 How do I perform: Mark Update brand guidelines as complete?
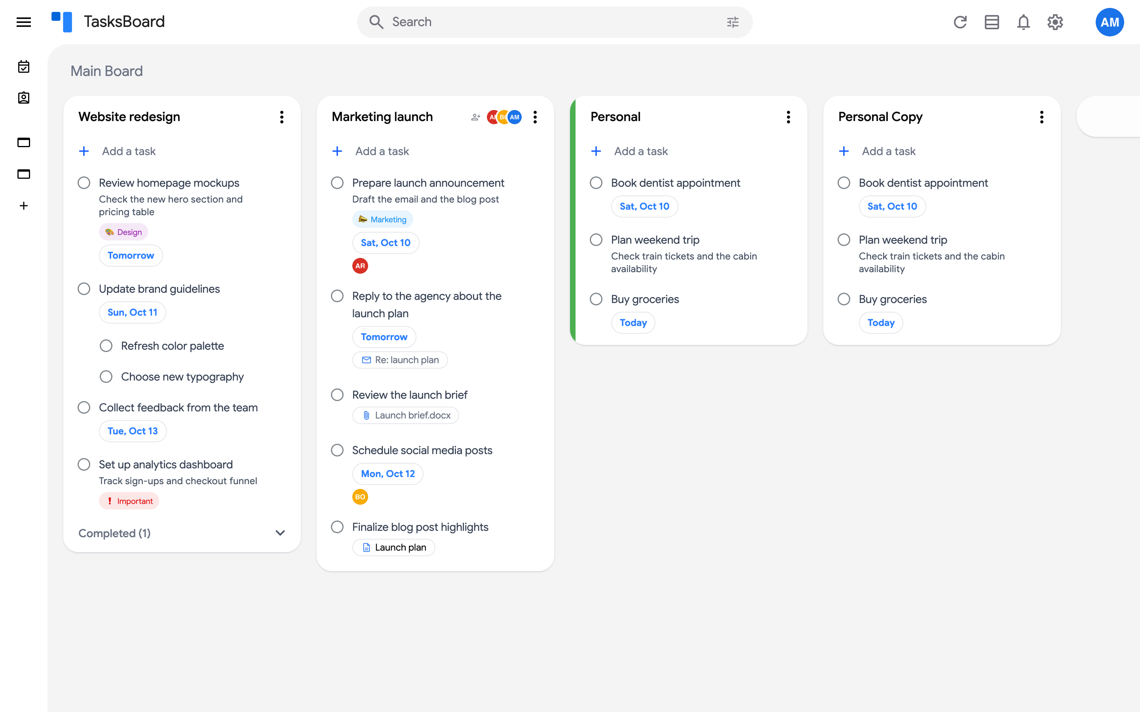pyautogui.click(x=84, y=289)
